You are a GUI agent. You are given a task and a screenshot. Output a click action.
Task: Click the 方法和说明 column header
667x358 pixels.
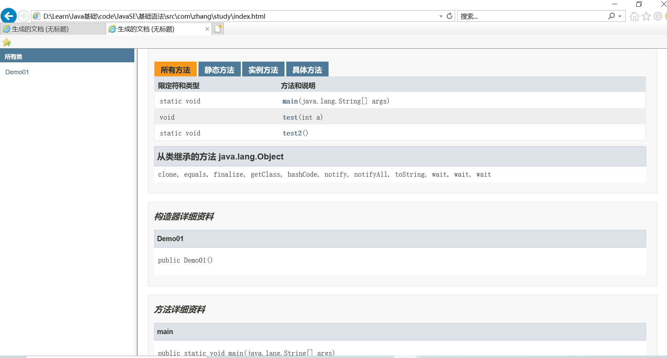coord(298,86)
